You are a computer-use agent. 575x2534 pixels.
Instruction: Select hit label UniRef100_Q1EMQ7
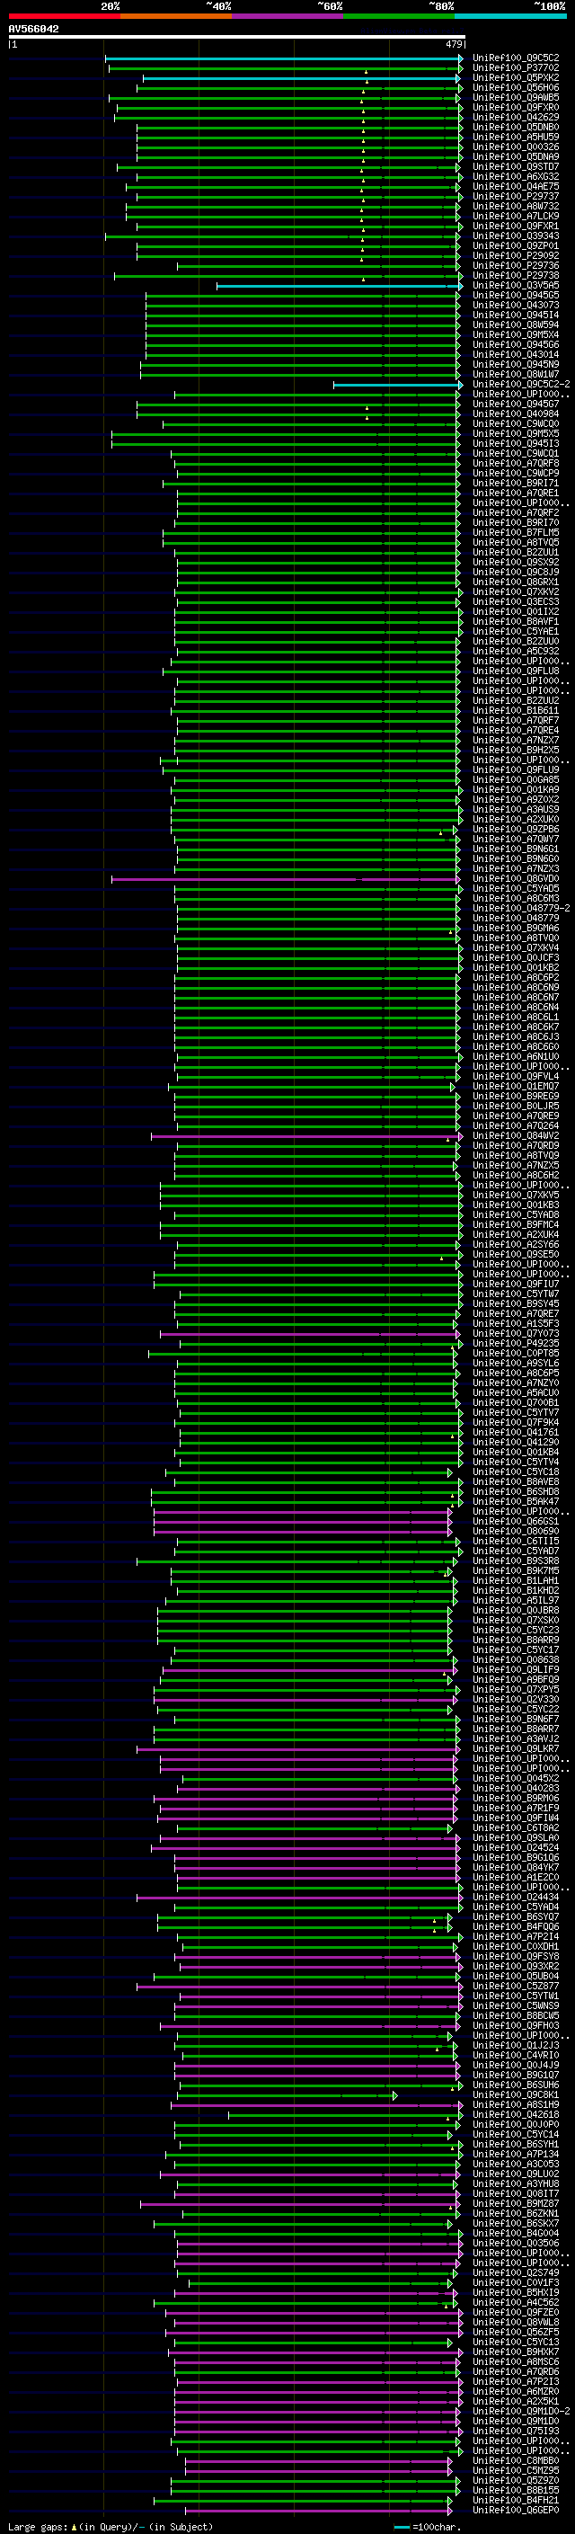(x=516, y=1087)
